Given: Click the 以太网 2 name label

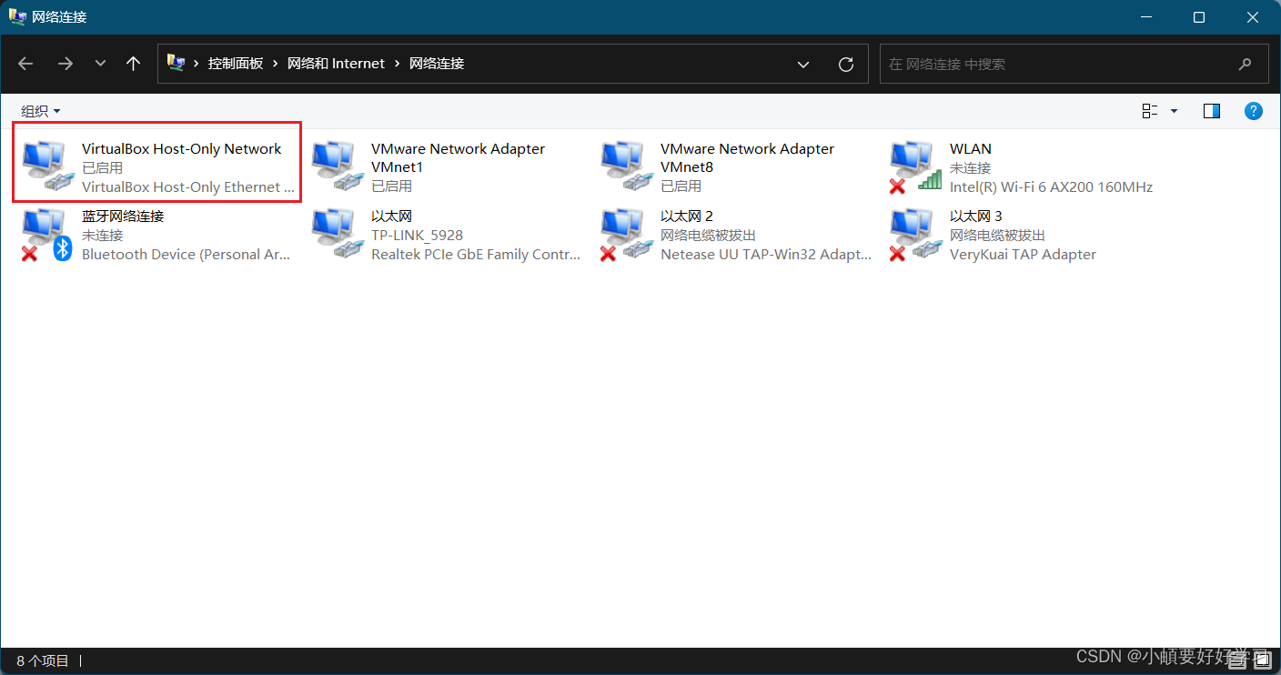Looking at the screenshot, I should point(687,217).
